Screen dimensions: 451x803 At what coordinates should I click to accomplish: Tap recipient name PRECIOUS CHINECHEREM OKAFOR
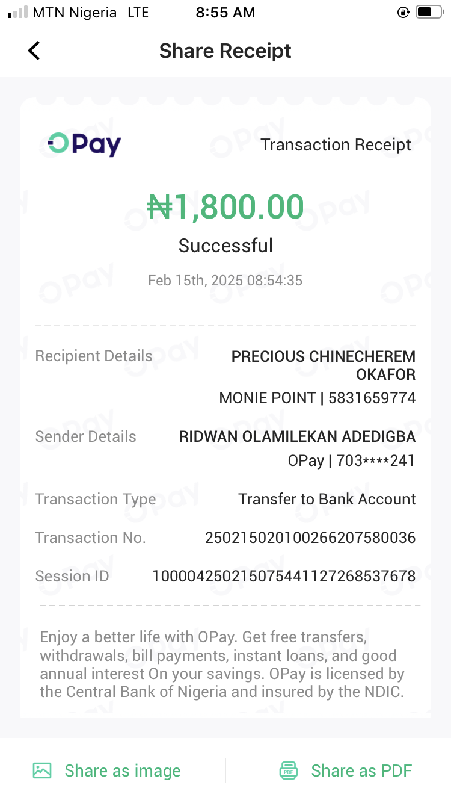[324, 365]
